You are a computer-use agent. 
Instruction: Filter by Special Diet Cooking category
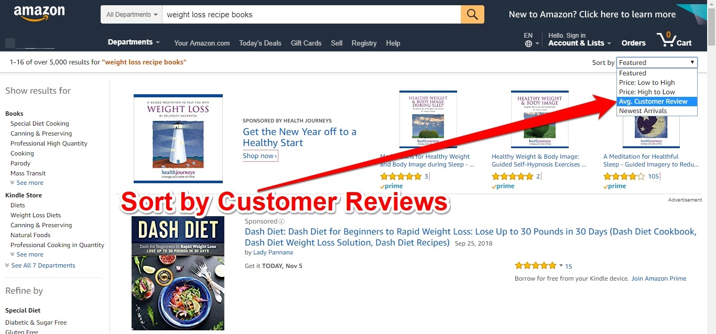40,124
